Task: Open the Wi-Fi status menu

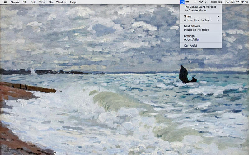Action: point(201,2)
